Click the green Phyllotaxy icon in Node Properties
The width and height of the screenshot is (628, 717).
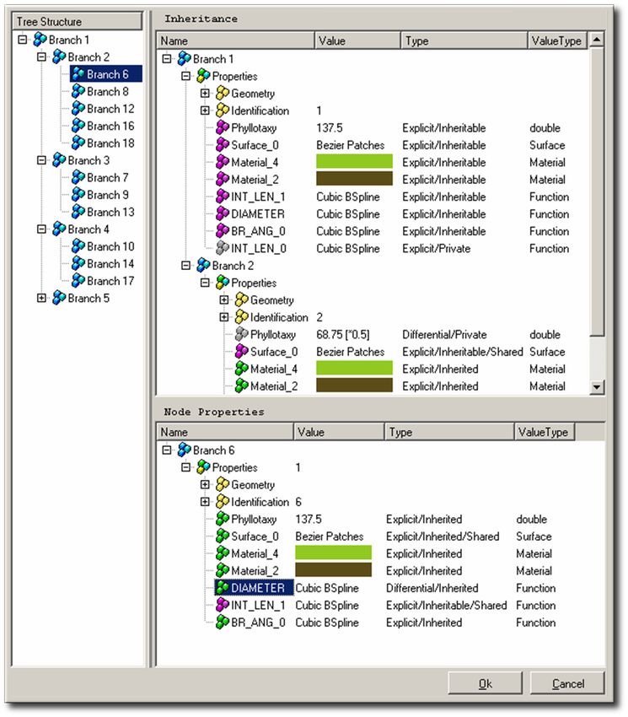(223, 519)
